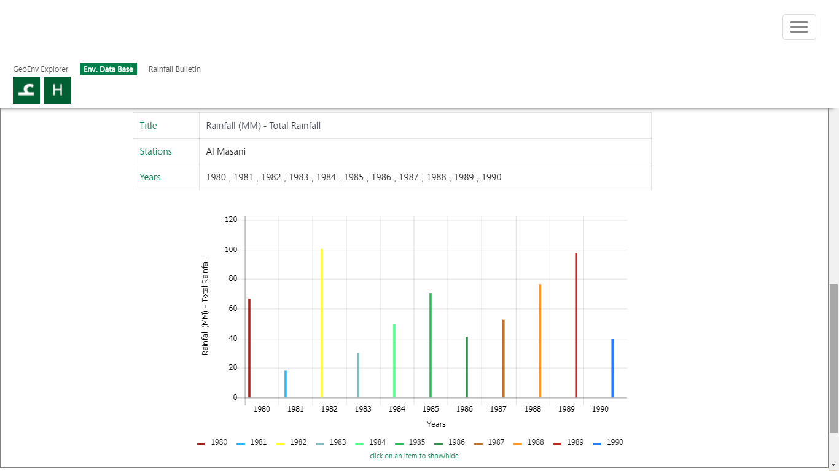Open the hamburger navigation menu
Viewport: 839px width, 471px height.
pyautogui.click(x=799, y=27)
